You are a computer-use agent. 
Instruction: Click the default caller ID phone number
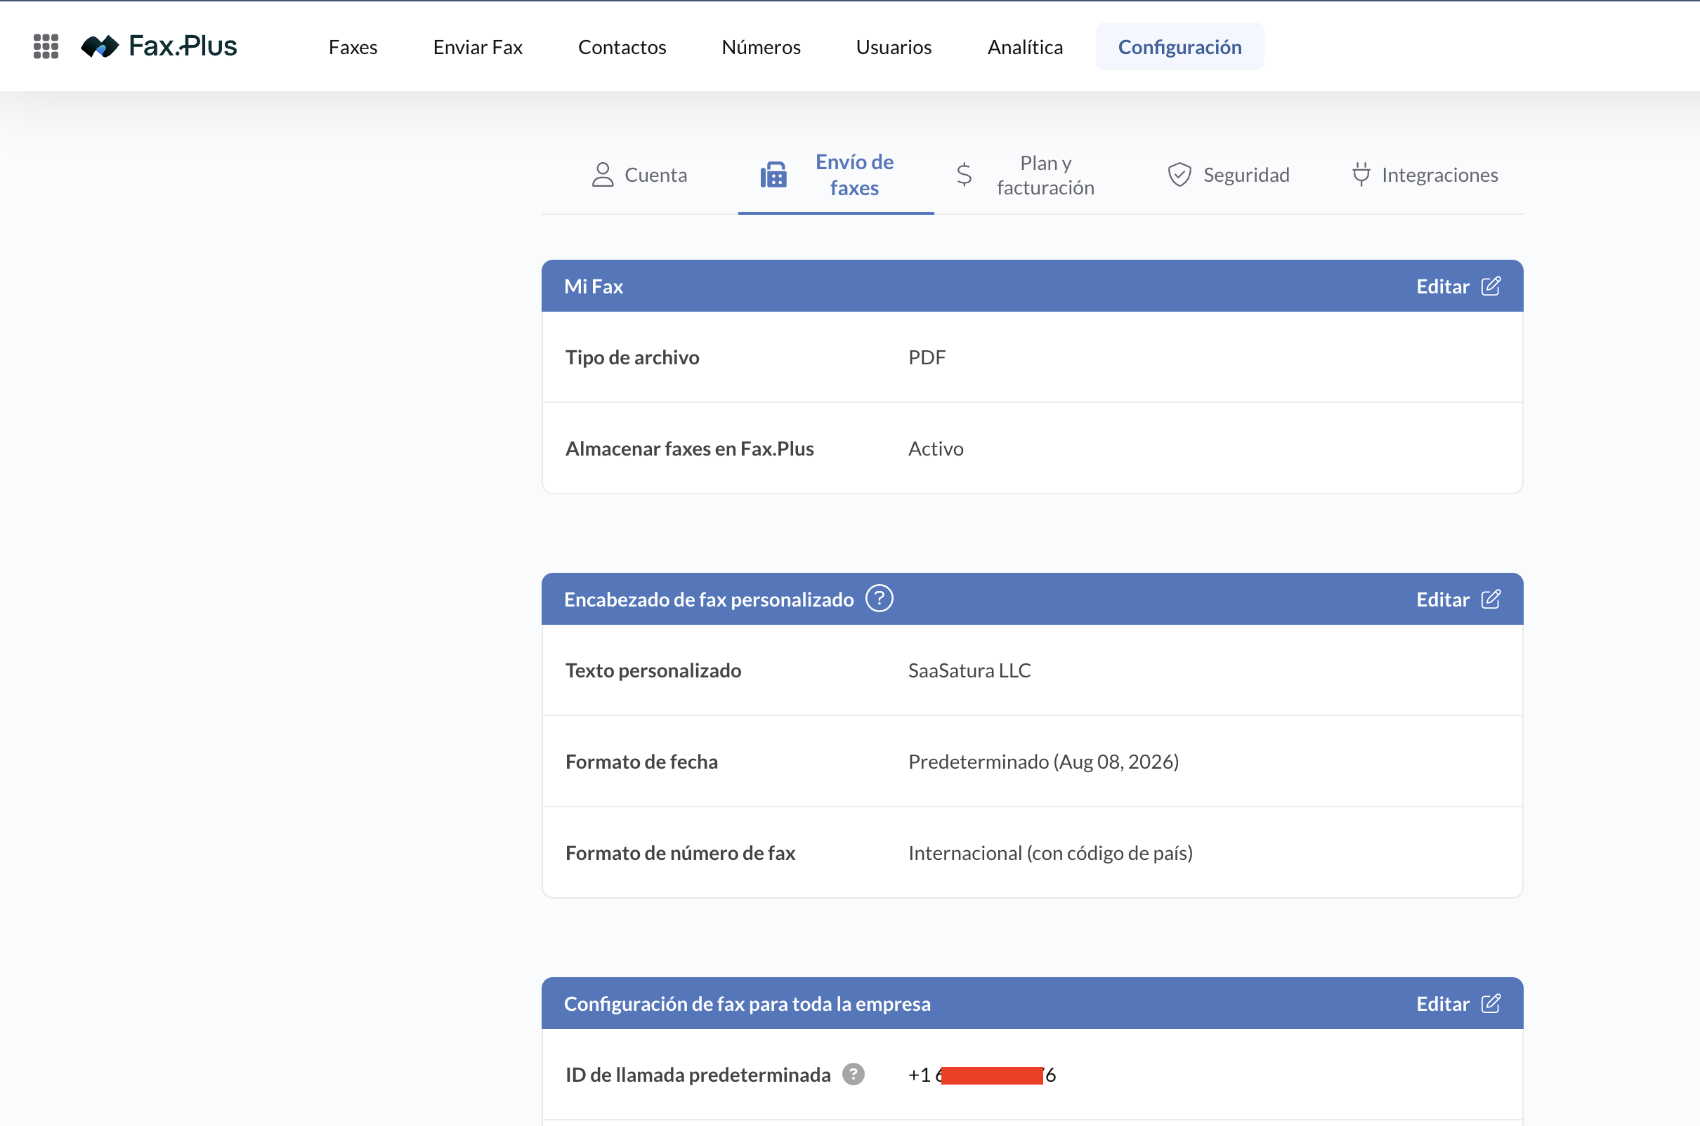click(x=981, y=1074)
